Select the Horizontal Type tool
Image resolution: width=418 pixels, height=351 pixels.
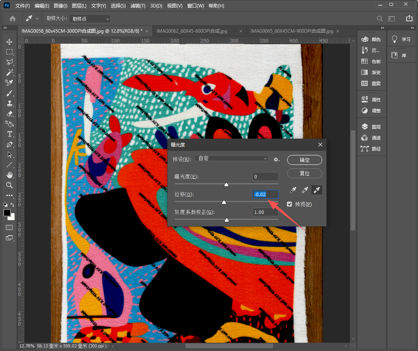tap(9, 134)
